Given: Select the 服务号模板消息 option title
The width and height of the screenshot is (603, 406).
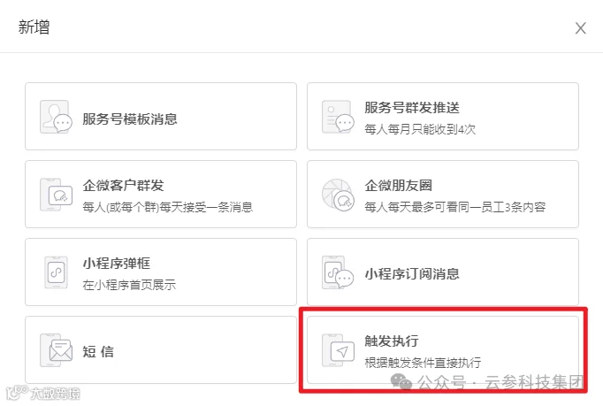Looking at the screenshot, I should point(130,119).
